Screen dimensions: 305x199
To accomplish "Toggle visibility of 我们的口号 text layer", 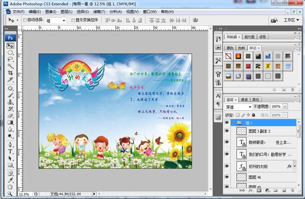I will (227, 154).
